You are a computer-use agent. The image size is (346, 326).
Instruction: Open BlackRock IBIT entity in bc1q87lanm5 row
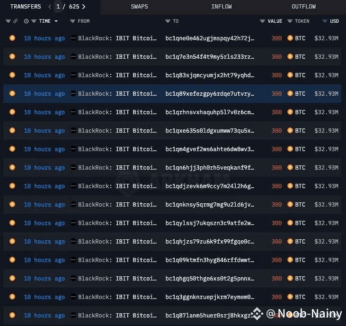(117, 316)
